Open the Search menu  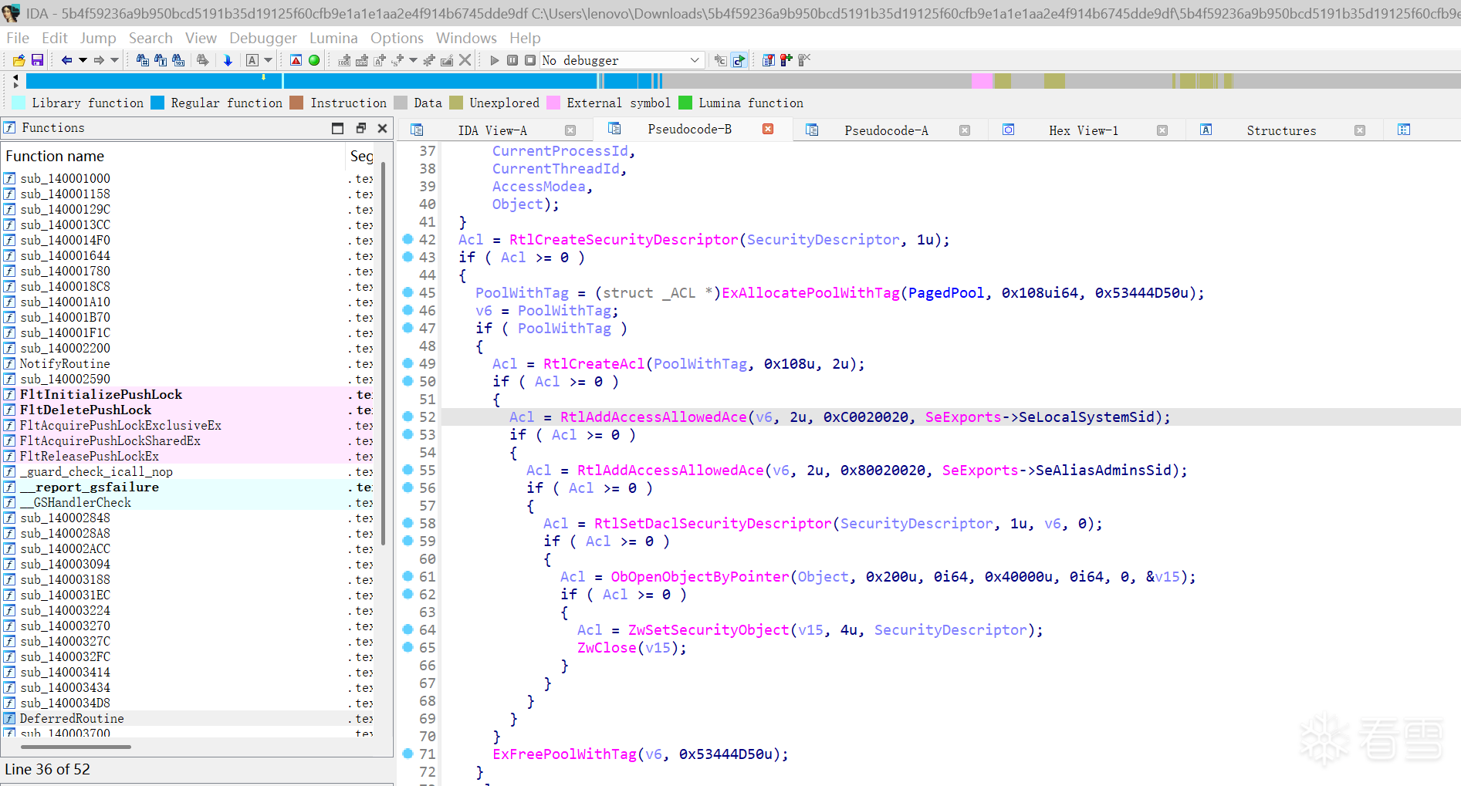tap(150, 38)
